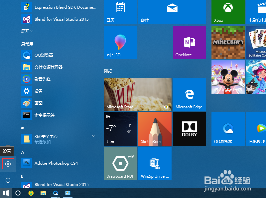Image resolution: width=266 pixels, height=198 pixels.
Task: Open 文件资源管理器 in the most used list
Action: pyautogui.click(x=60, y=67)
